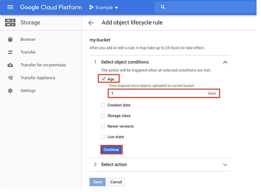The image size is (261, 192).
Task: Click the Transfer Appliance icon
Action: coord(10,78)
